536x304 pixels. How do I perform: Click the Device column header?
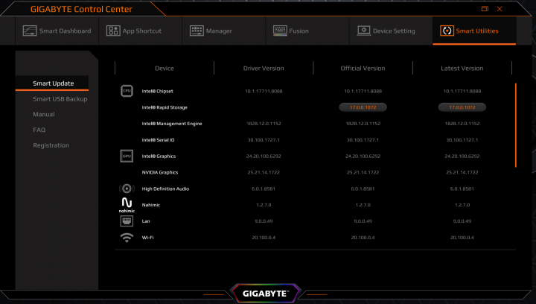tap(165, 68)
